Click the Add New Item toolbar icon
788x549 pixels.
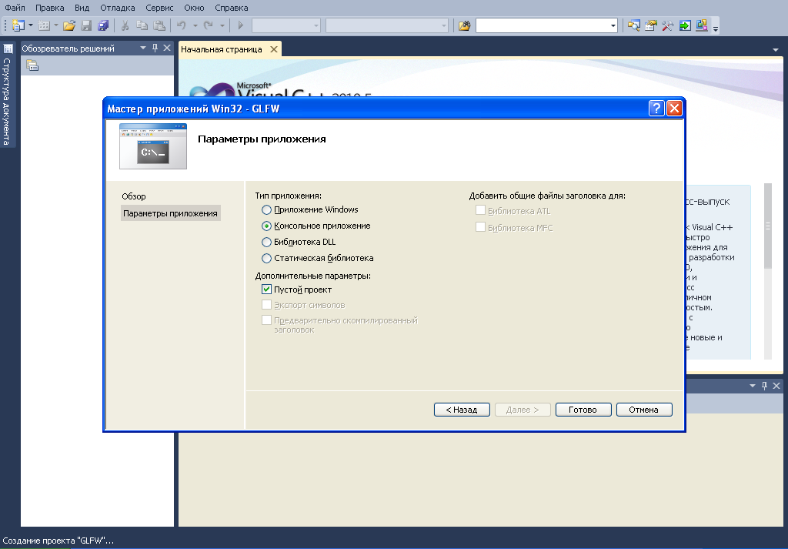[x=44, y=25]
